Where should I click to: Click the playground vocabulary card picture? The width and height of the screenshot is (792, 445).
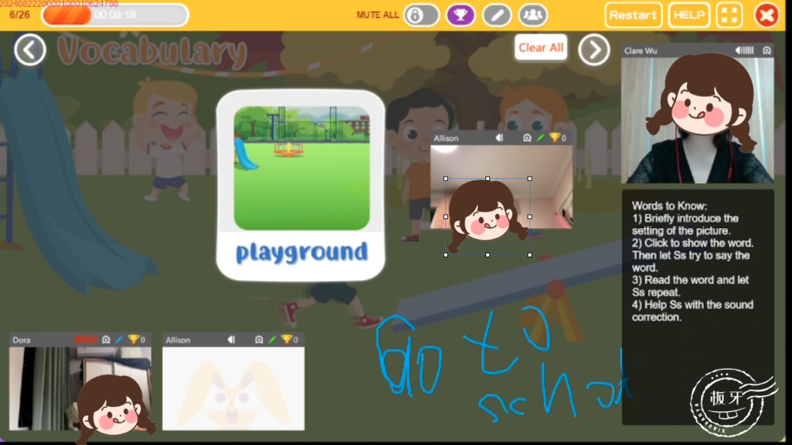point(301,168)
